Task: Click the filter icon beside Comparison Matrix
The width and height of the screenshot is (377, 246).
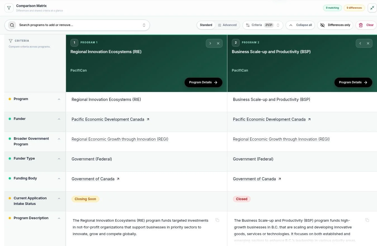Action: point(9,8)
